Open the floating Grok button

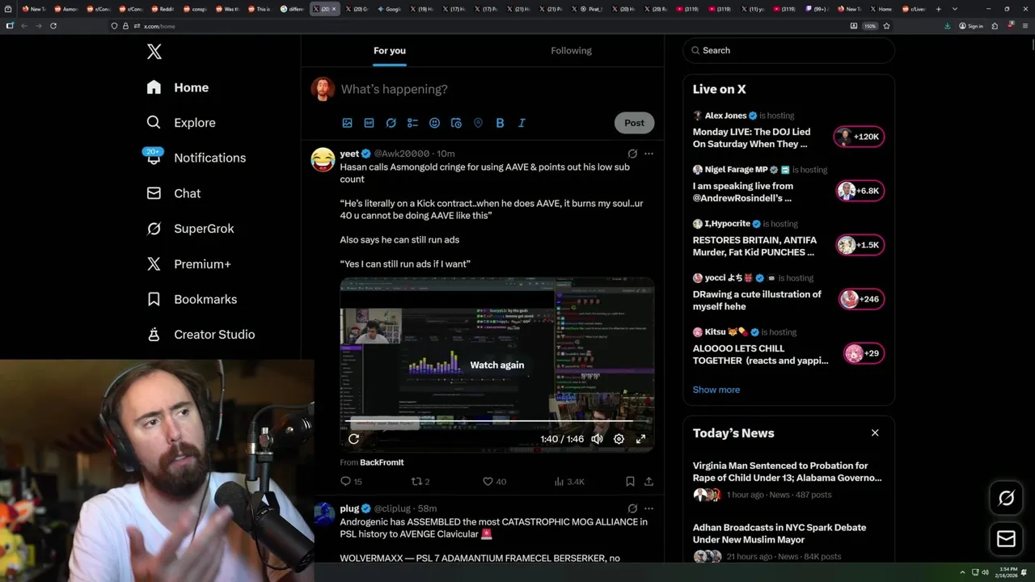pos(1006,499)
